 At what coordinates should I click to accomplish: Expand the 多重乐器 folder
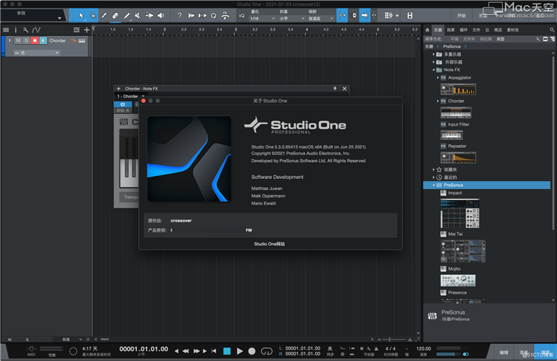(433, 54)
